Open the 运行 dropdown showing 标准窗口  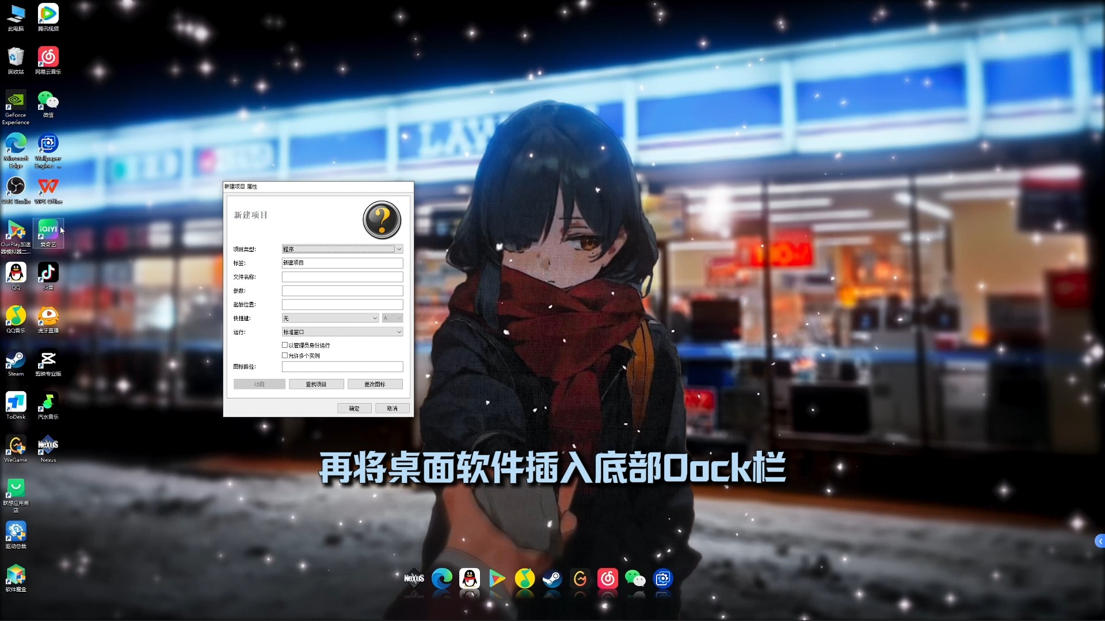[342, 332]
